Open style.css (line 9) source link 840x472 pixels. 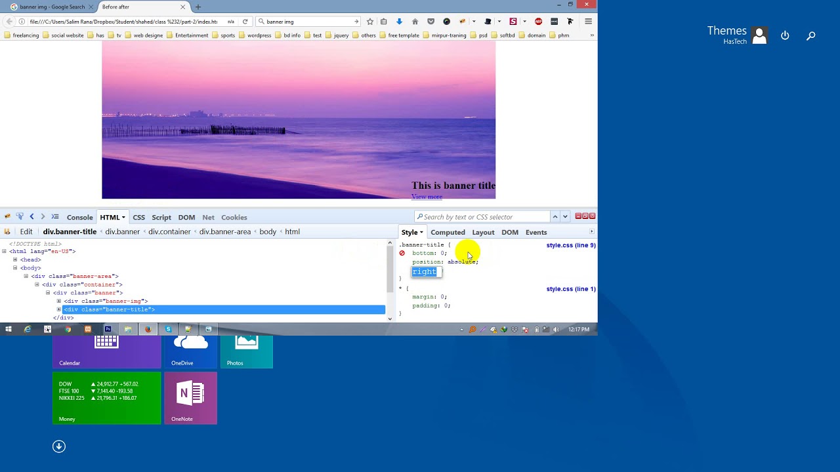tap(571, 245)
